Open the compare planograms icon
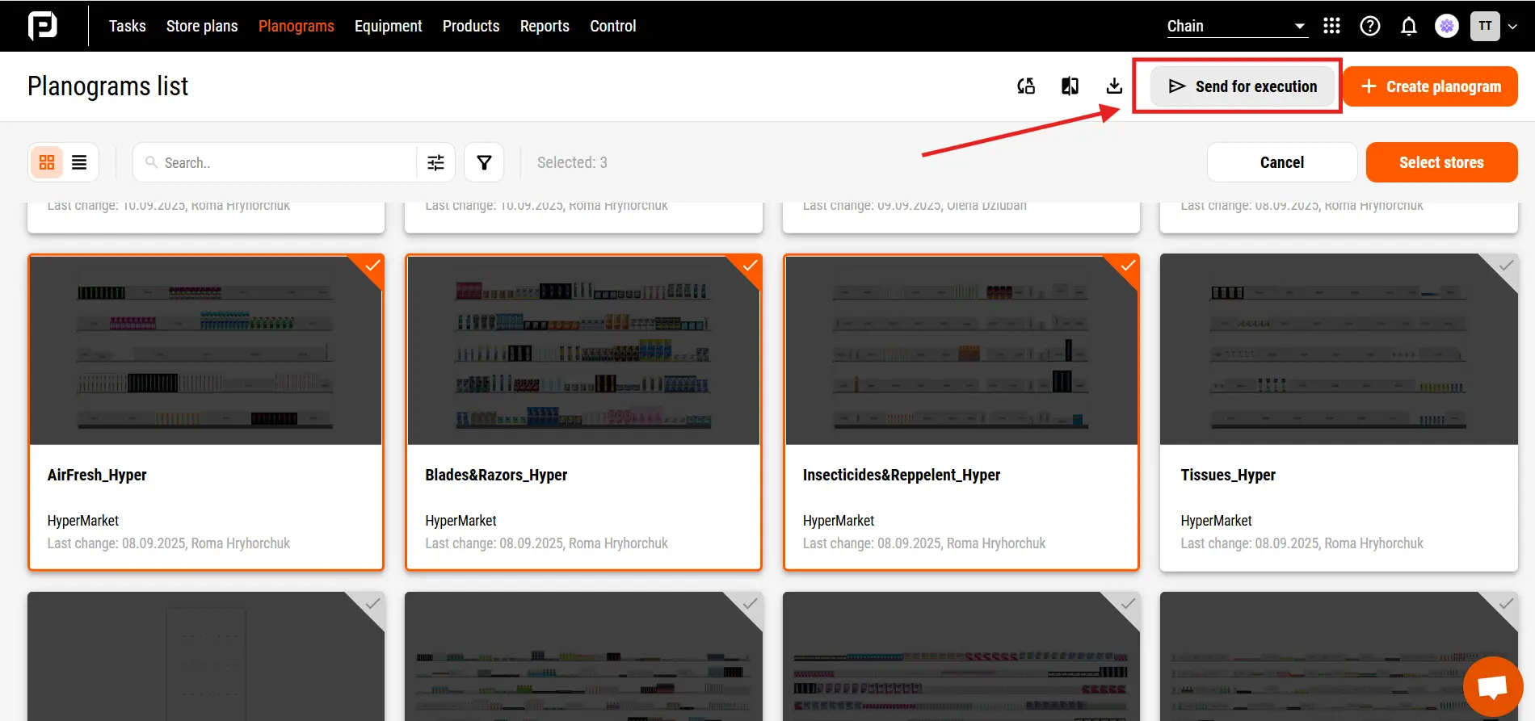This screenshot has width=1535, height=721. [x=1070, y=86]
